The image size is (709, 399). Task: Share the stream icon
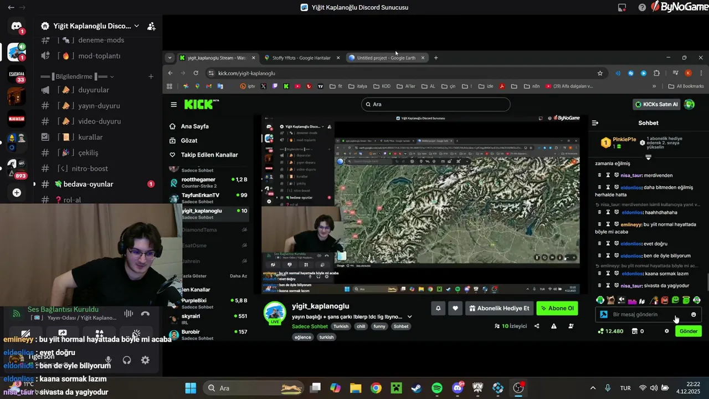pyautogui.click(x=537, y=326)
